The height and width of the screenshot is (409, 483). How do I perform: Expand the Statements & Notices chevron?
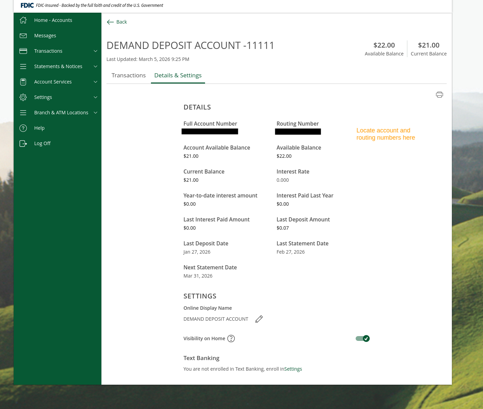coord(96,66)
